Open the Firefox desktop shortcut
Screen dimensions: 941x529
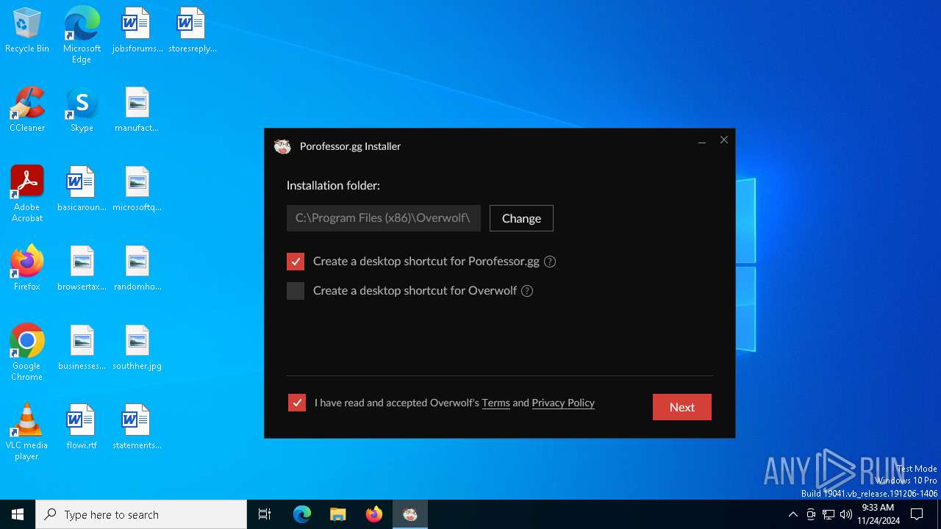point(27,269)
